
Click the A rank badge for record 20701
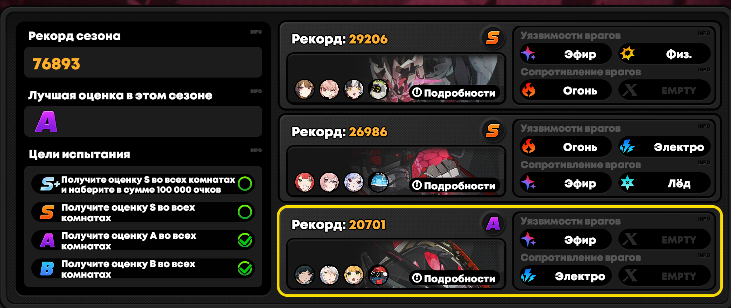point(493,224)
